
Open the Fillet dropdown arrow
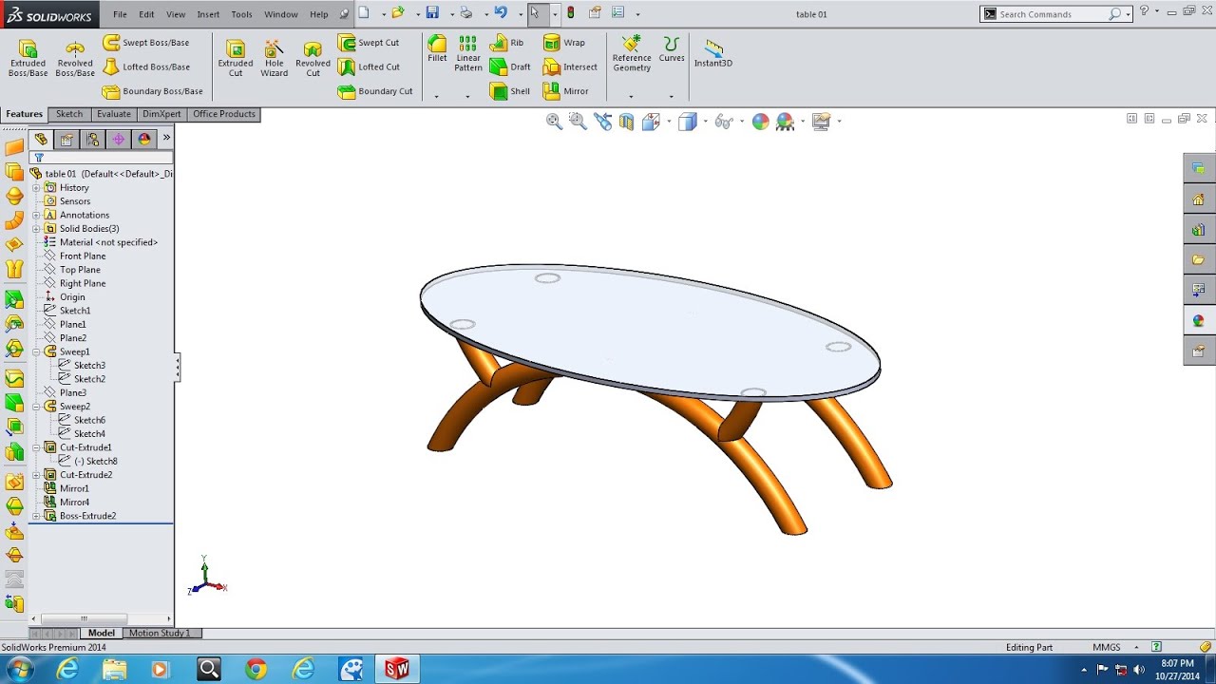(x=437, y=96)
